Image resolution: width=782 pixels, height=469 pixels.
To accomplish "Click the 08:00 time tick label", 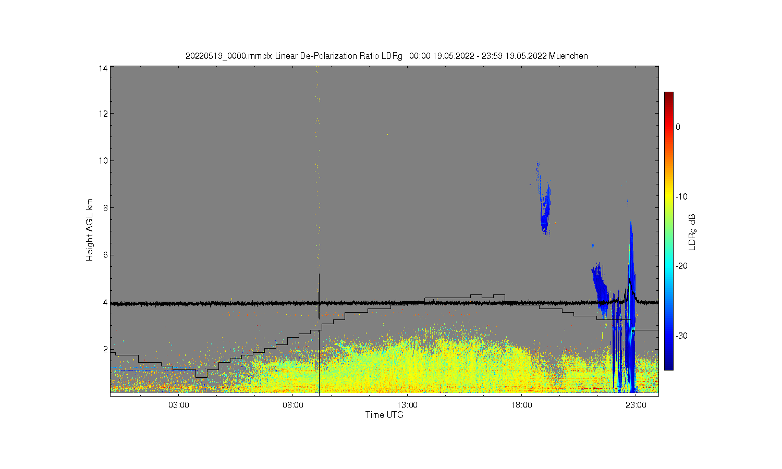I will (293, 405).
